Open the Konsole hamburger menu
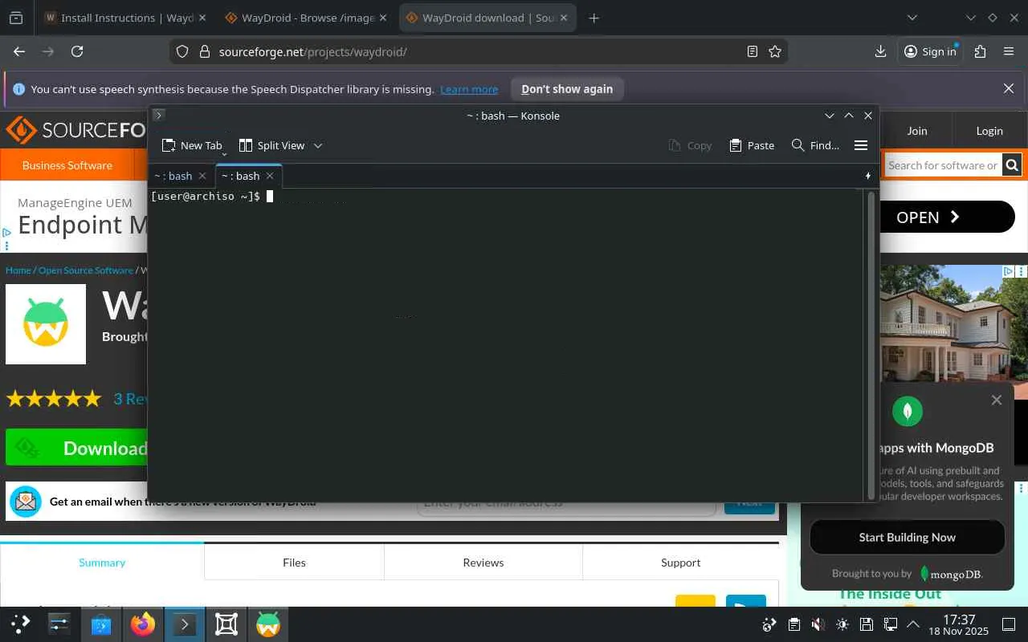The image size is (1028, 642). click(x=861, y=145)
